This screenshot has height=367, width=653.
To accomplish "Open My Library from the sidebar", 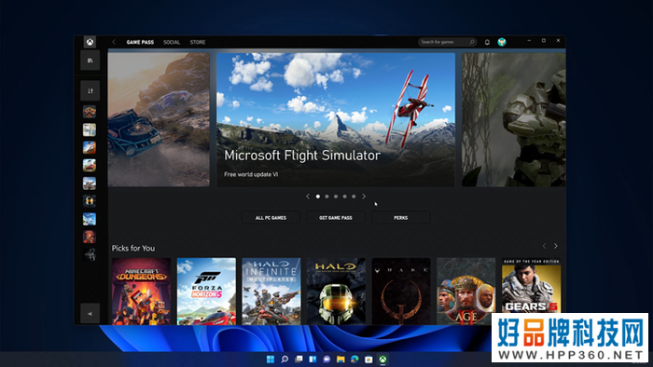I will (90, 61).
